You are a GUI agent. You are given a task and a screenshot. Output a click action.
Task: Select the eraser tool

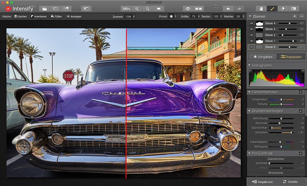283,9
